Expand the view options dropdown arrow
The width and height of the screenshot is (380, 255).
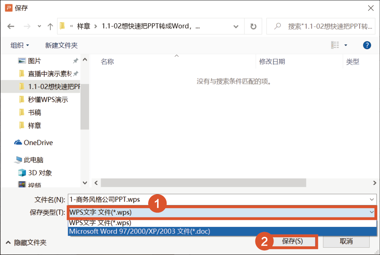346,45
